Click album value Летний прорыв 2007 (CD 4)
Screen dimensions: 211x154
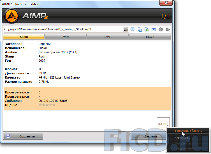(58, 52)
